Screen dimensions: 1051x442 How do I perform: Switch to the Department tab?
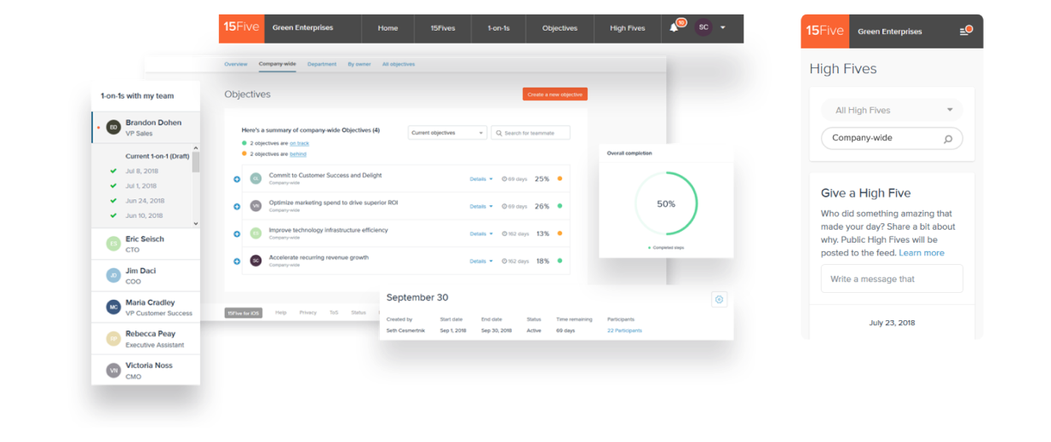click(322, 64)
